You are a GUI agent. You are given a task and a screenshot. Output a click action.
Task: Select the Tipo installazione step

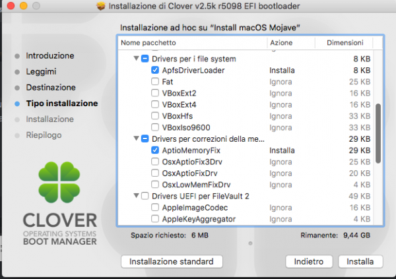[62, 104]
